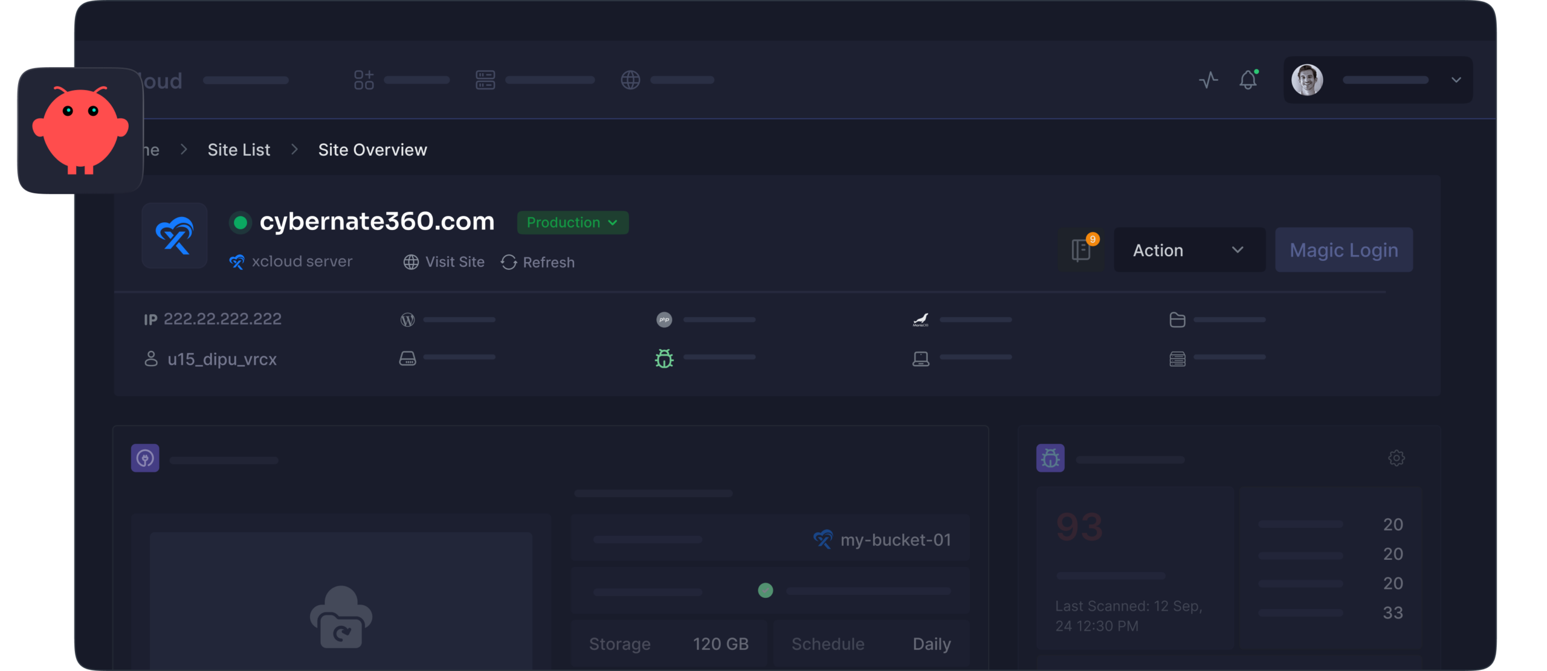Click the dashboard grid icon in navbar
Screen dimensions: 1547x671
[364, 80]
